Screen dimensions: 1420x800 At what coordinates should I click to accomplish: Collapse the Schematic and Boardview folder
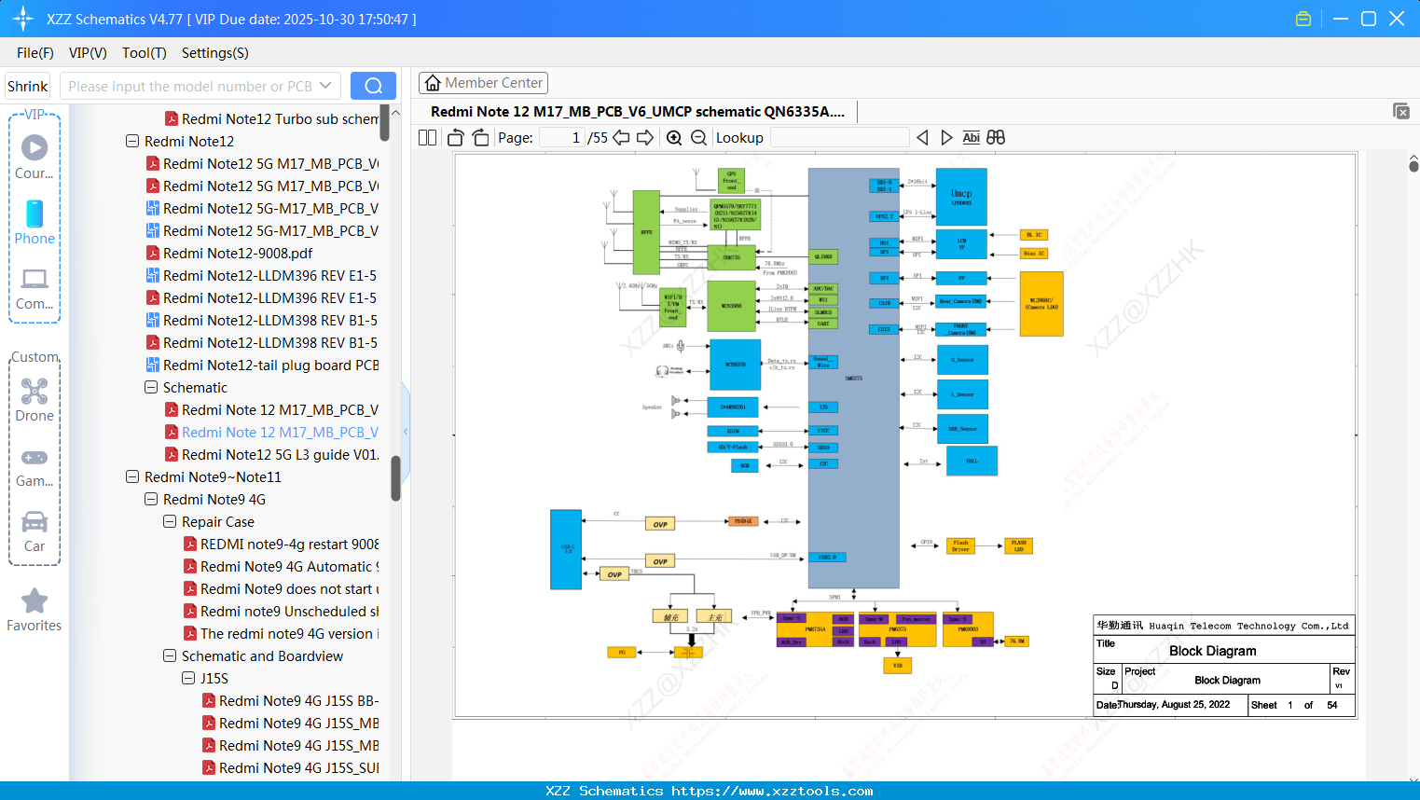[170, 655]
